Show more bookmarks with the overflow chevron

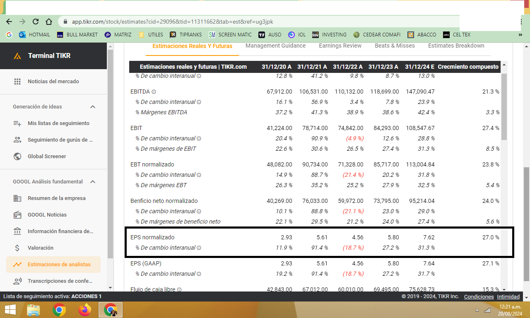tap(520, 35)
